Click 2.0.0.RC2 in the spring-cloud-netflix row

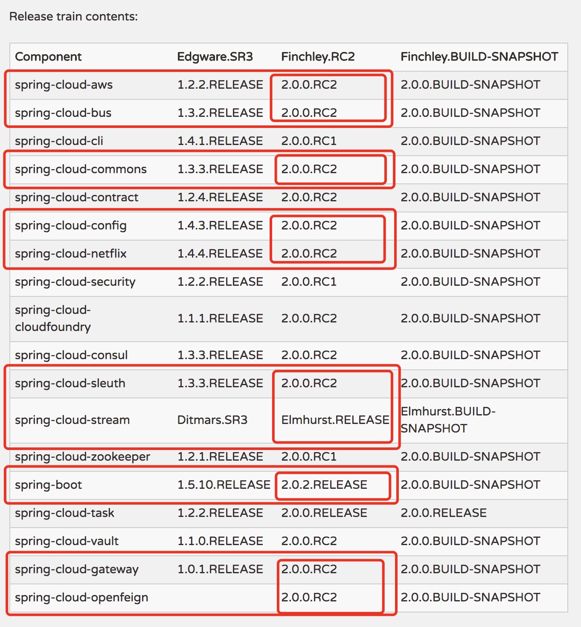click(309, 254)
